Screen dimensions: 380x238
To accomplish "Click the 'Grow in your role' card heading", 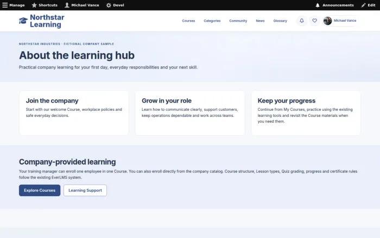I will click(167, 101).
